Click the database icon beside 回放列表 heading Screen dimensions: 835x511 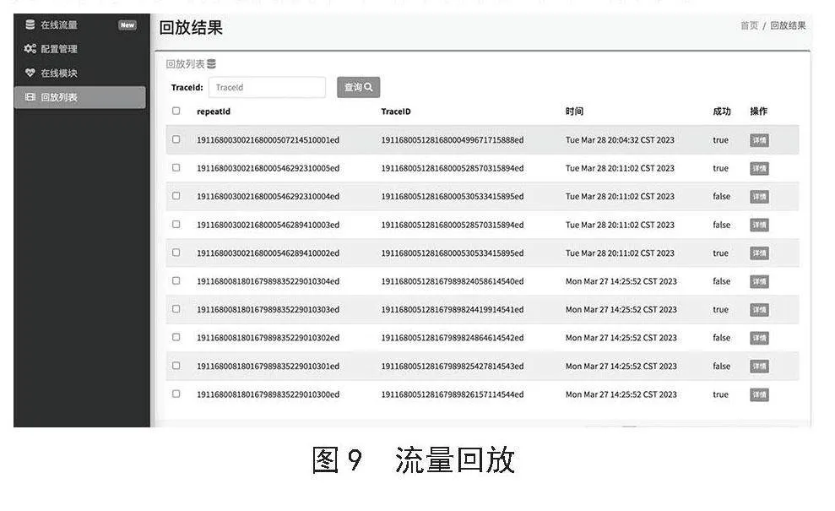click(211, 64)
